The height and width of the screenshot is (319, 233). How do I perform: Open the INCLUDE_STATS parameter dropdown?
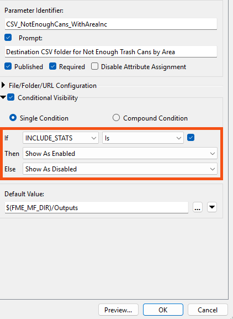[61, 138]
